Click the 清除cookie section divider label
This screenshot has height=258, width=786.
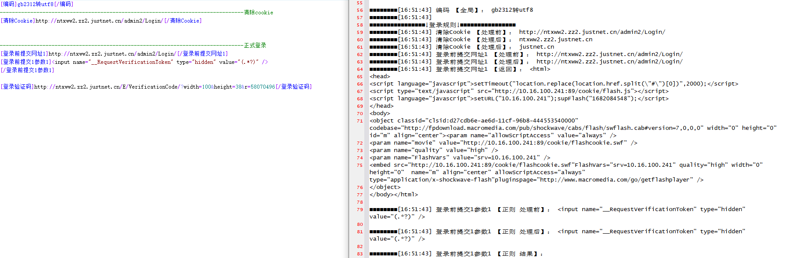click(259, 13)
